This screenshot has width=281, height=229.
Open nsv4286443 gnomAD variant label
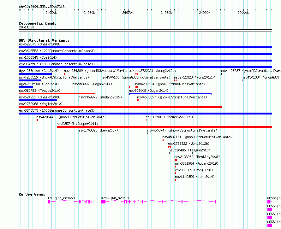[71, 117]
